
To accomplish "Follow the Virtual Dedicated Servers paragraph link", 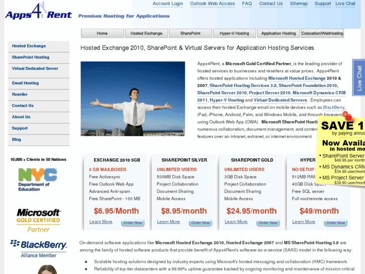I will [280, 100].
